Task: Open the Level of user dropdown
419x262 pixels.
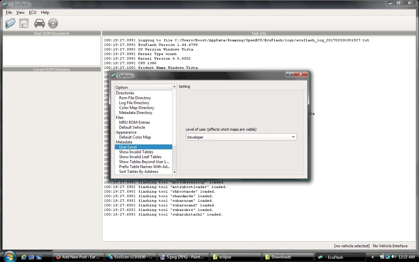Action: coord(241,137)
